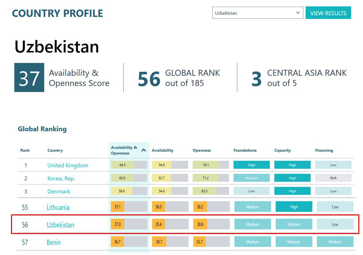Open the United Kingdom country link
The image size is (363, 255).
68,165
